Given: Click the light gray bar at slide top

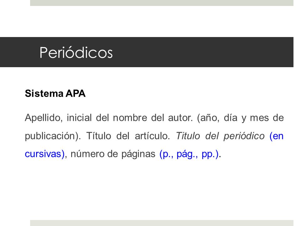Looking at the screenshot, I should [x=162, y=3].
